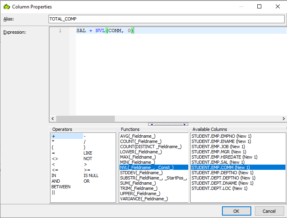Select STUDENT.EMP.DEPTNO column
The image size is (287, 218).
pos(222,173)
